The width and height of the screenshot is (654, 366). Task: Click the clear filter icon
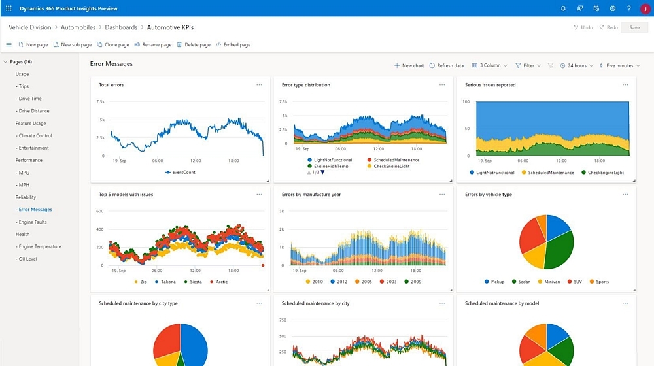pos(550,66)
